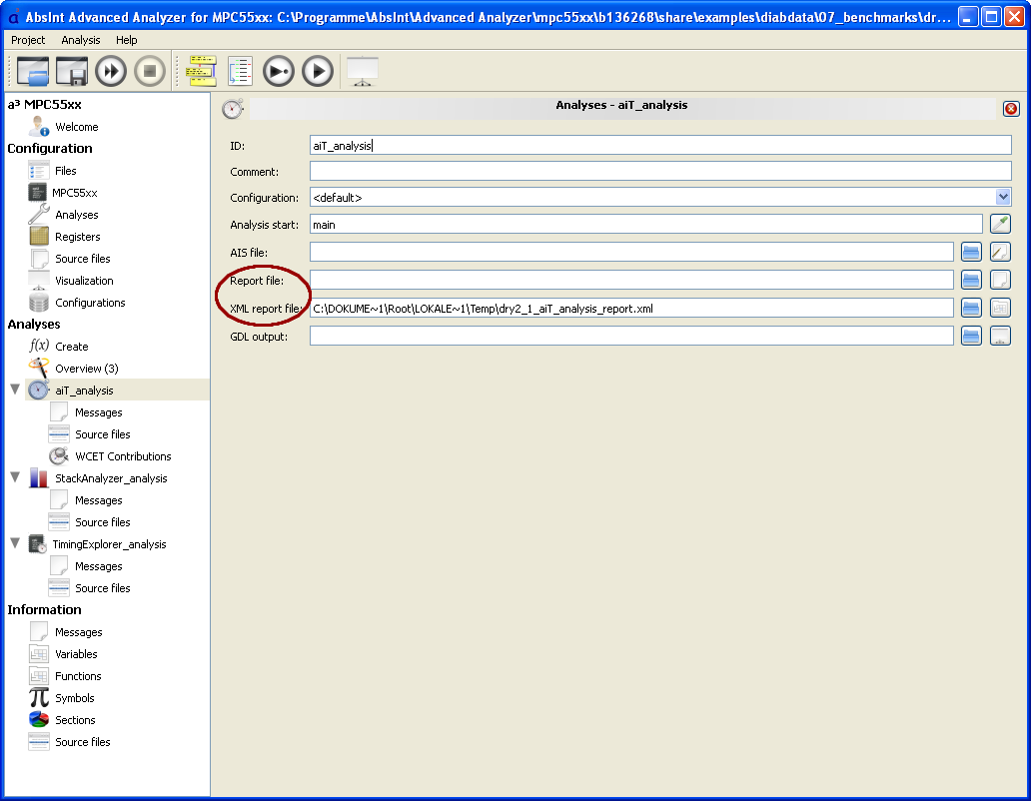Browse for Report file folder icon

point(971,280)
